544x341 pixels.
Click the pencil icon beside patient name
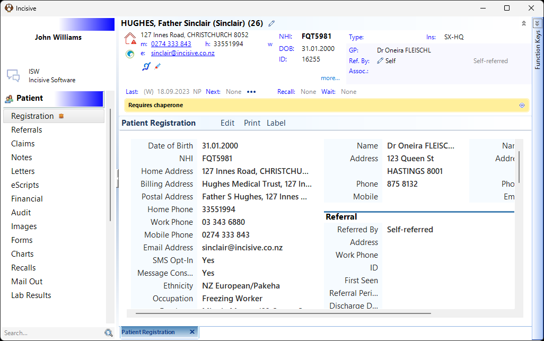(271, 23)
